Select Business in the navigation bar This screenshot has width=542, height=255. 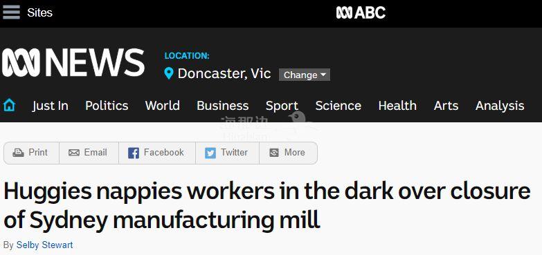point(223,106)
